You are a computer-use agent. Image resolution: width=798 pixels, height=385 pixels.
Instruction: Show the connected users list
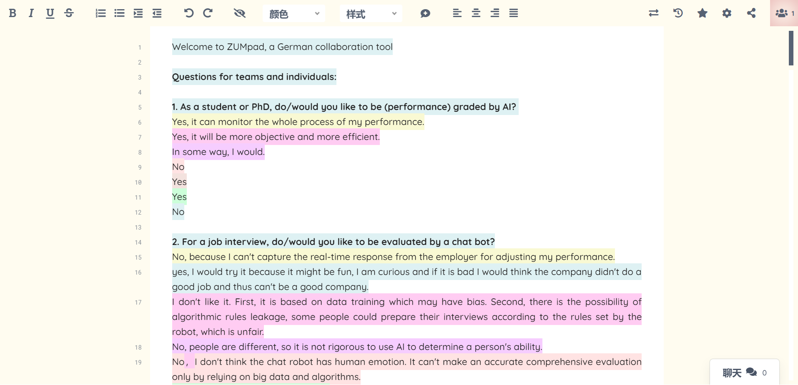point(784,13)
